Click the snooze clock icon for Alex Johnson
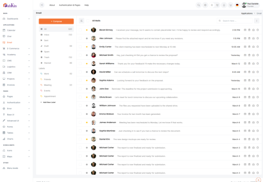The image size is (263, 182). (x=257, y=39)
